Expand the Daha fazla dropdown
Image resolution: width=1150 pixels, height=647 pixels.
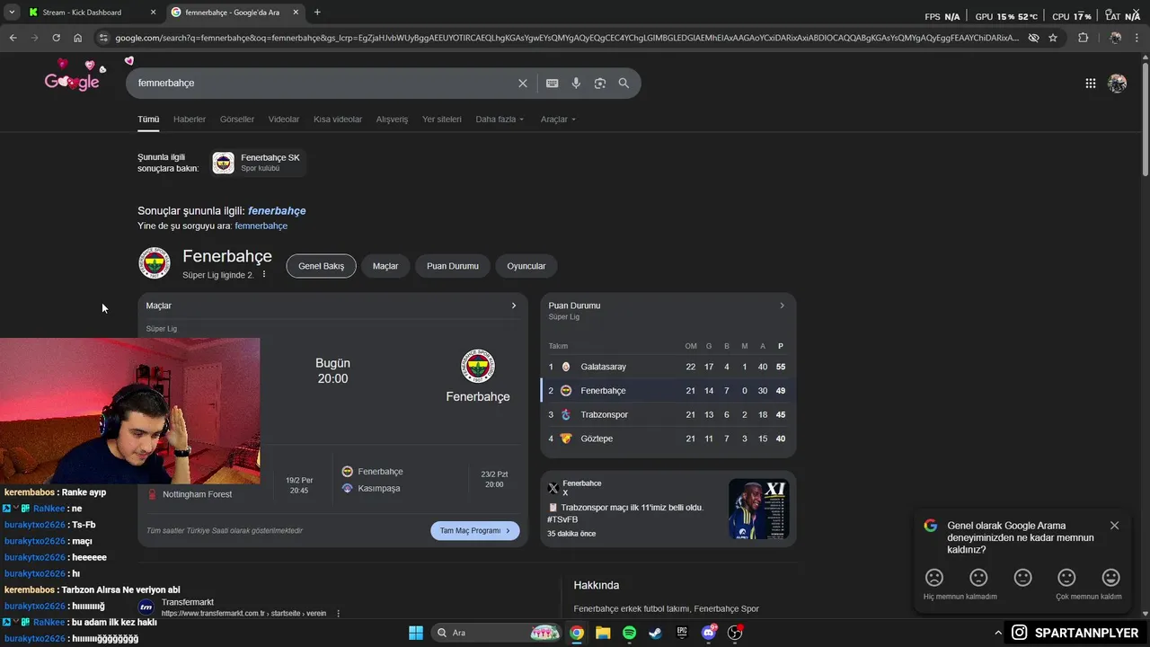(500, 119)
